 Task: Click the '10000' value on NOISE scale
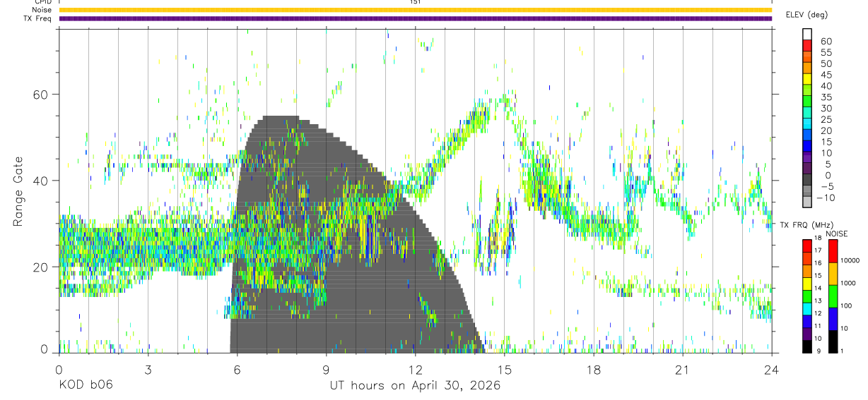(850, 260)
